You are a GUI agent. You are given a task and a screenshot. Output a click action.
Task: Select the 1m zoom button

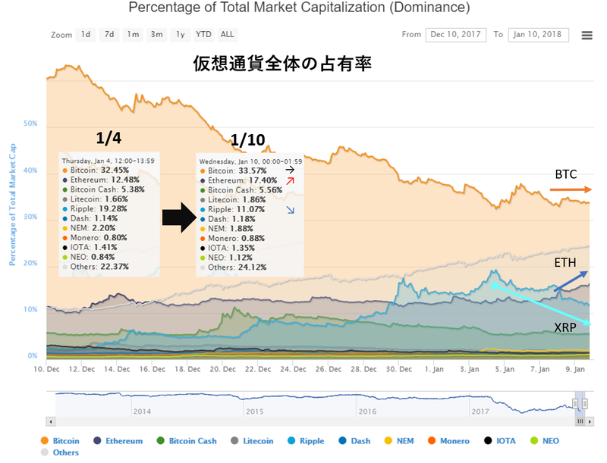133,35
